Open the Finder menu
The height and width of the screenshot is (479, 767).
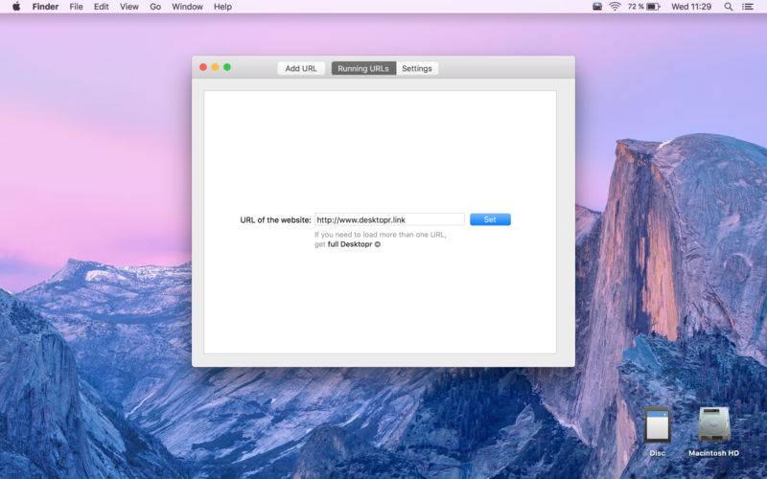(x=45, y=7)
